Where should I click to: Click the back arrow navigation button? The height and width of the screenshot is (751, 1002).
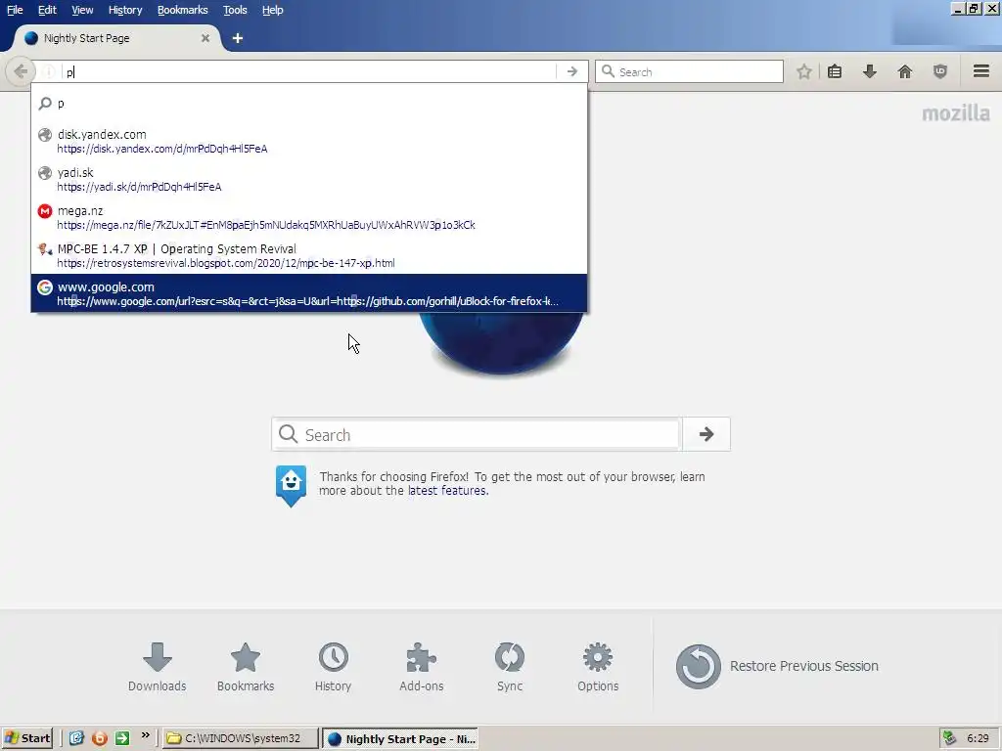20,71
